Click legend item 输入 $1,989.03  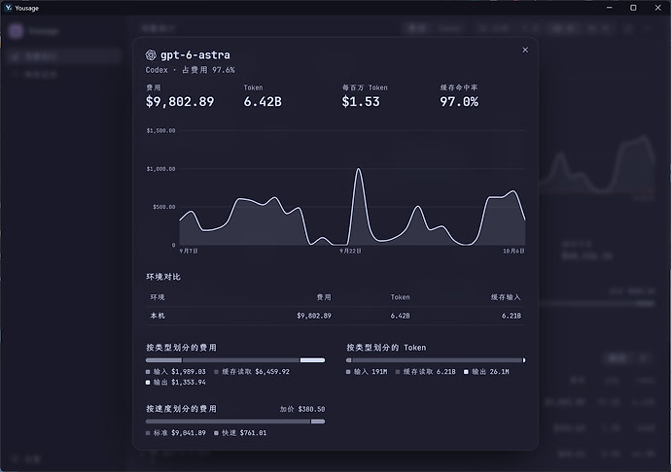point(175,372)
